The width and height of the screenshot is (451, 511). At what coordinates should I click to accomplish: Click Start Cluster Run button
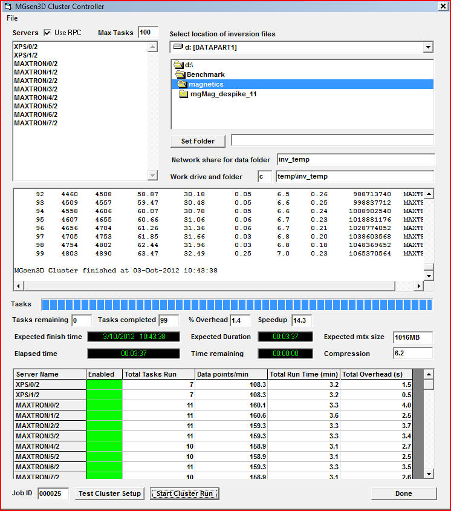click(x=184, y=493)
